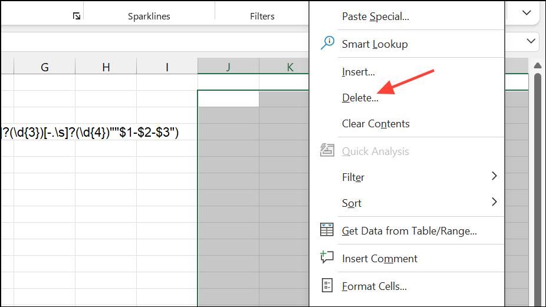Choose Insert from the context menu

[x=358, y=72]
